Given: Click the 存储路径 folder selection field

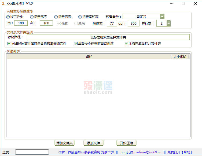Looking at the screenshot, I should tap(108, 37).
